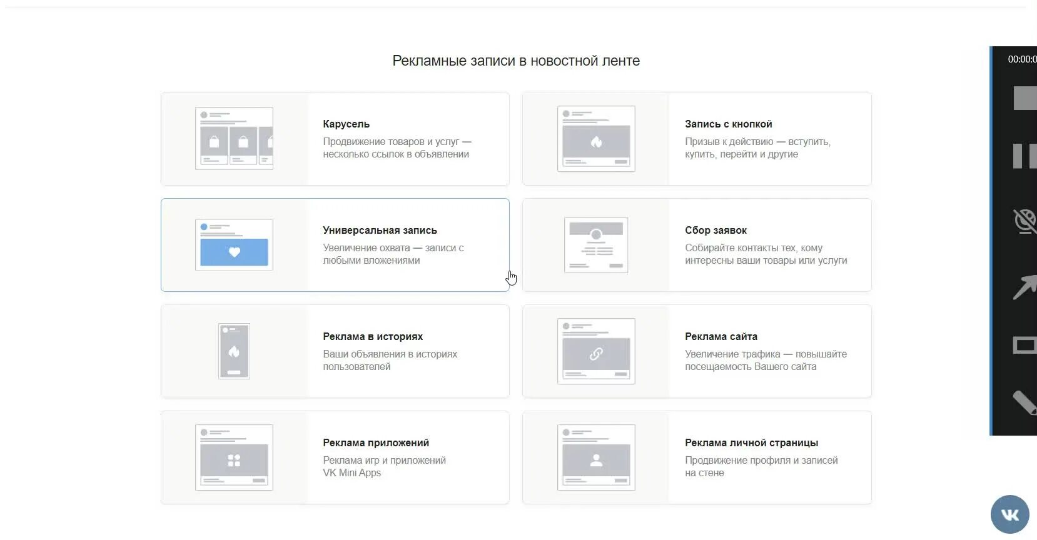
Task: Click the recording timer 00:00:0
Action: point(1022,59)
